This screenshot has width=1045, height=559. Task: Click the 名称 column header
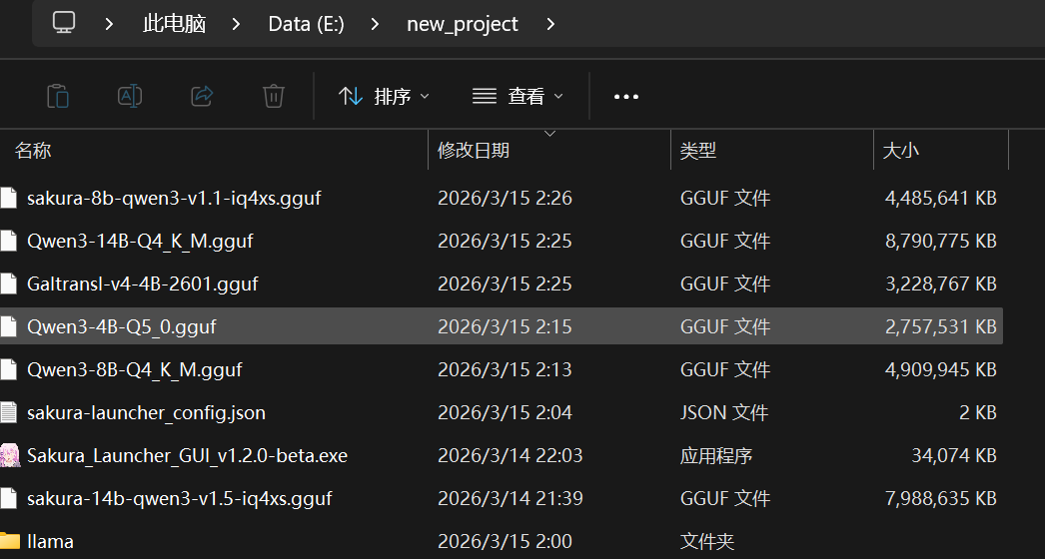pyautogui.click(x=34, y=151)
